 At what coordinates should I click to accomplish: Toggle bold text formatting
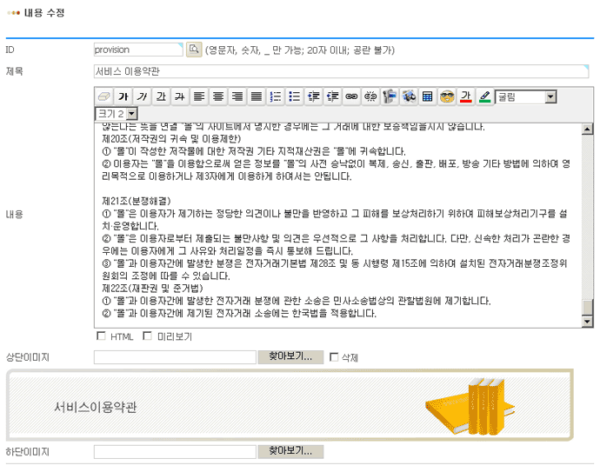123,96
